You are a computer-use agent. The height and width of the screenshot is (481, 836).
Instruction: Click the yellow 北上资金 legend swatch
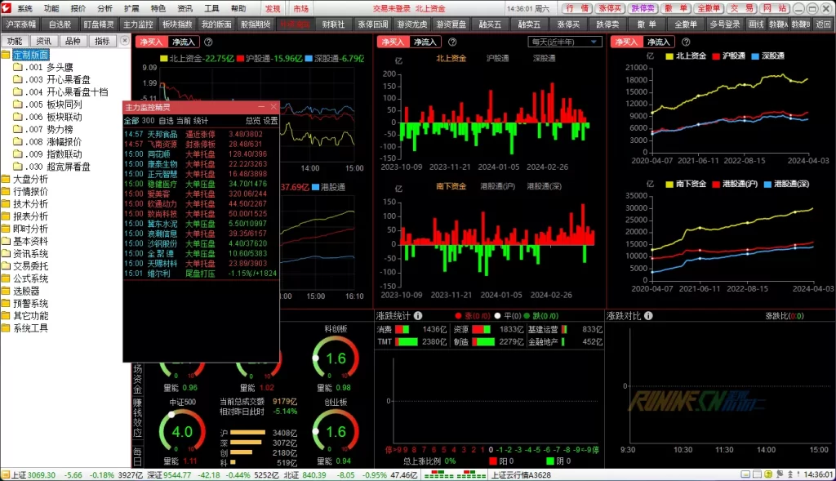pyautogui.click(x=163, y=59)
